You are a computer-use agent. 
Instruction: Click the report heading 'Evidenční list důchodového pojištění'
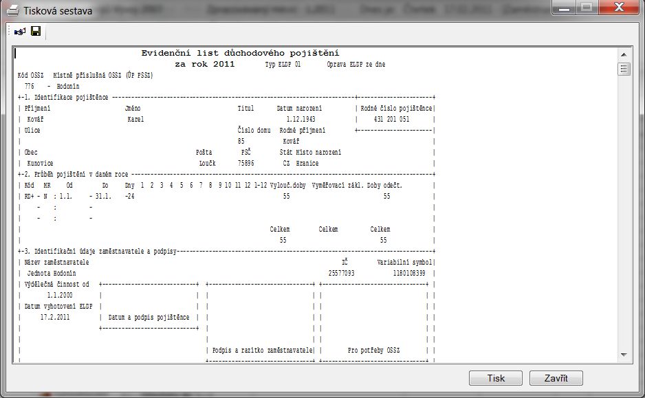(240, 53)
